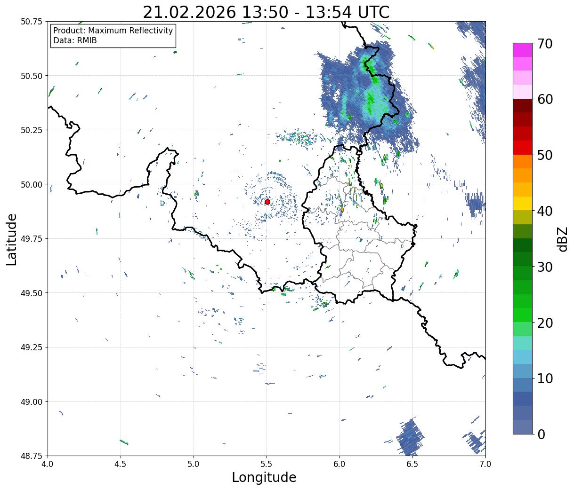The width and height of the screenshot is (574, 489).
Task: Click the 'dBZ' colorbar label
Action: [x=562, y=239]
